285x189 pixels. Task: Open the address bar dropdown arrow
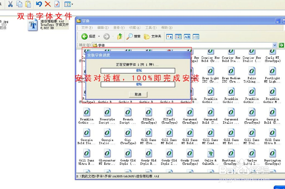pos(274,45)
